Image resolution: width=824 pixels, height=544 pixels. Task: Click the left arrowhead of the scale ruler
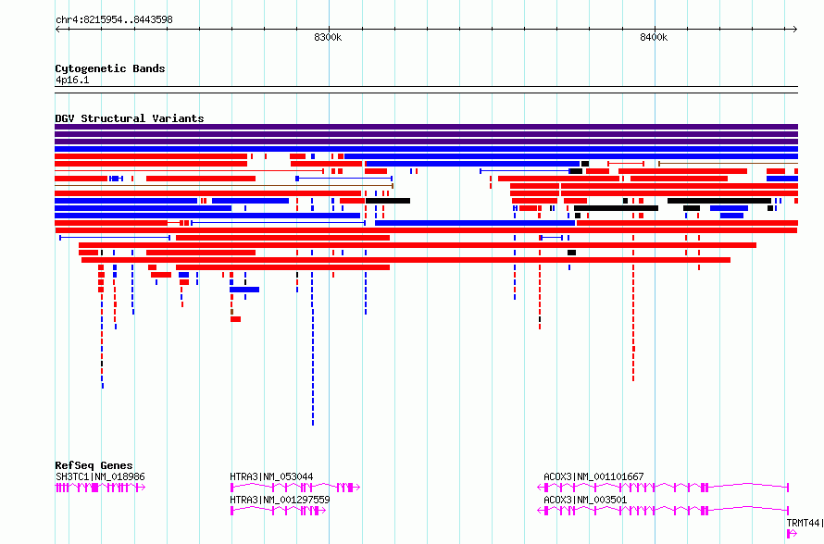click(57, 30)
